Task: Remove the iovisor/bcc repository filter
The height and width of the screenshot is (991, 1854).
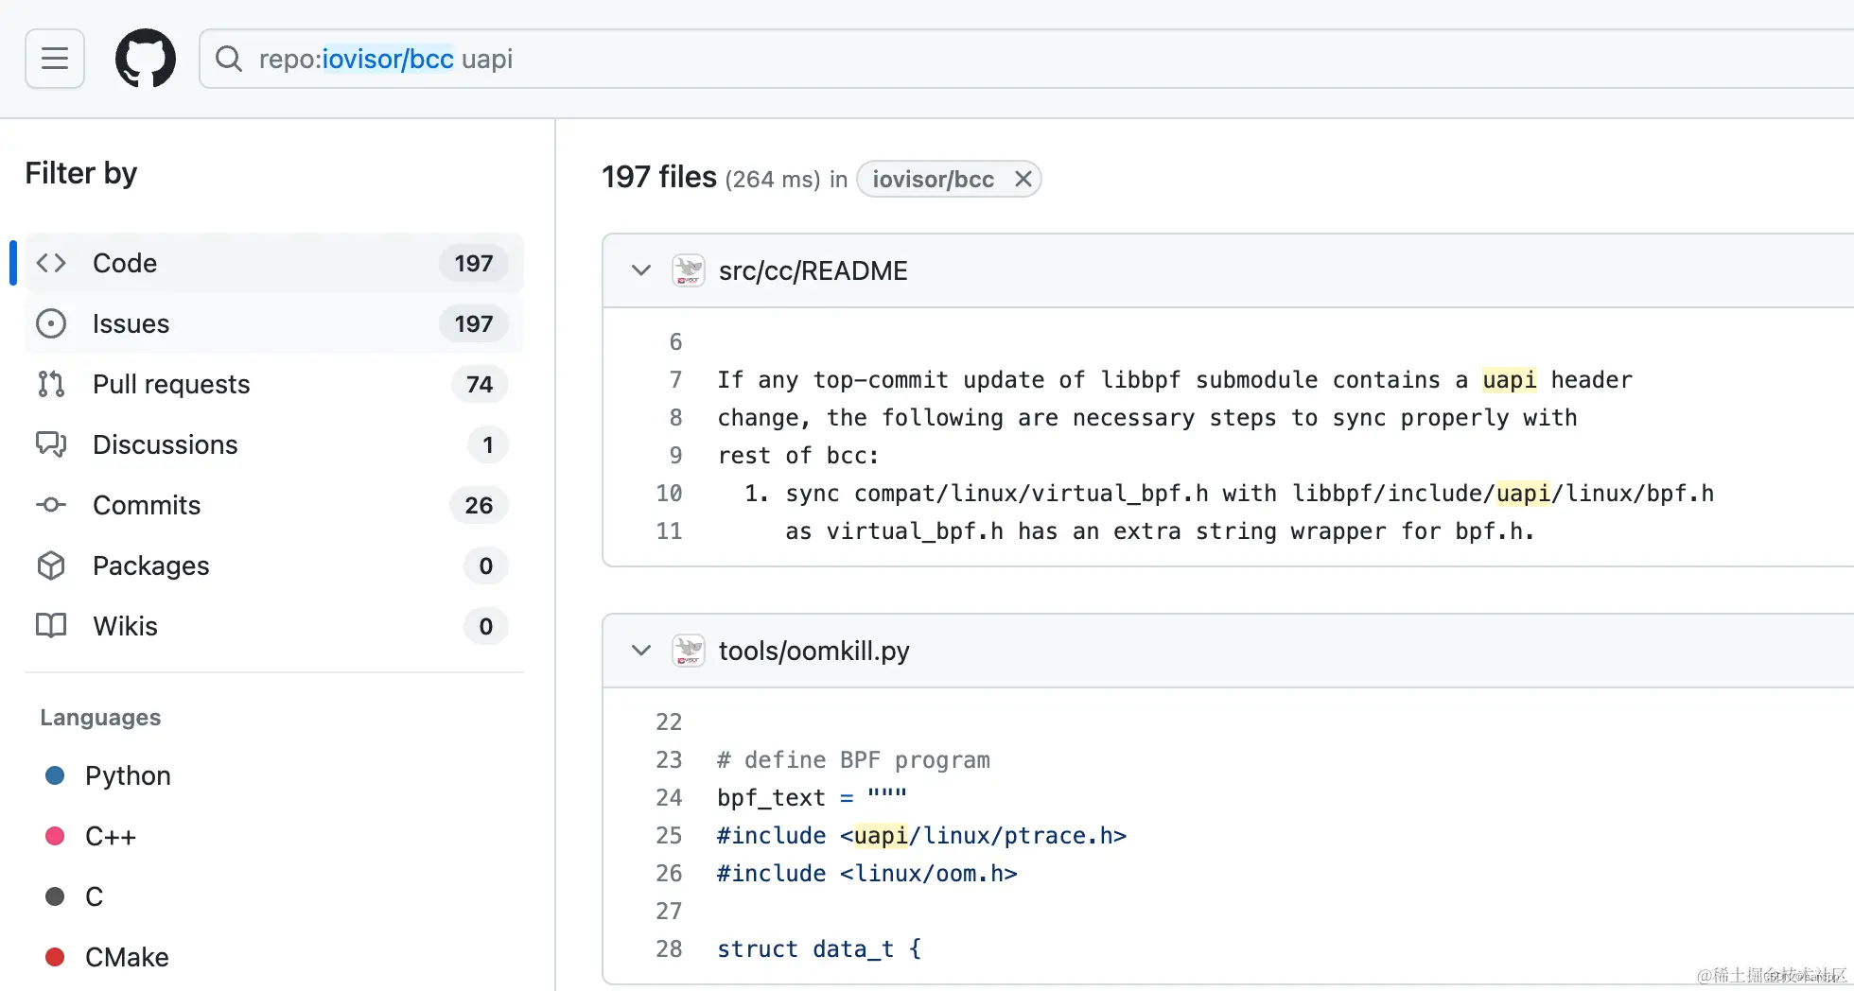Action: [1023, 179]
